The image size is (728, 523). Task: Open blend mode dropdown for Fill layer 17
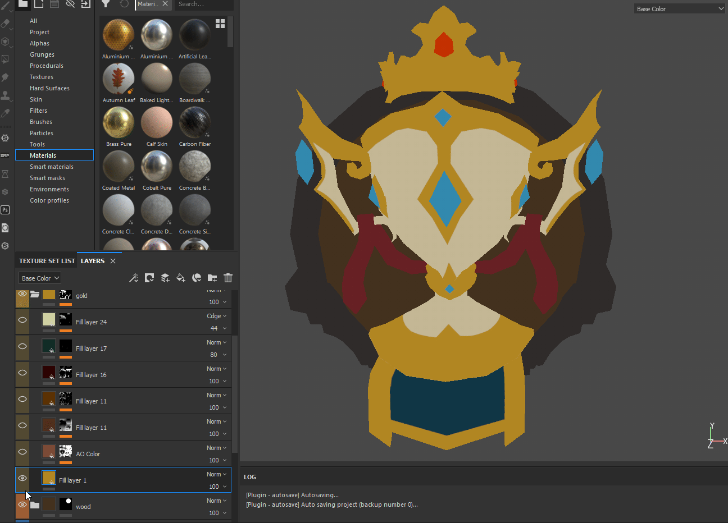(217, 342)
